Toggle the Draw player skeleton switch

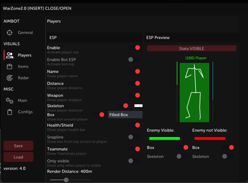point(122,106)
